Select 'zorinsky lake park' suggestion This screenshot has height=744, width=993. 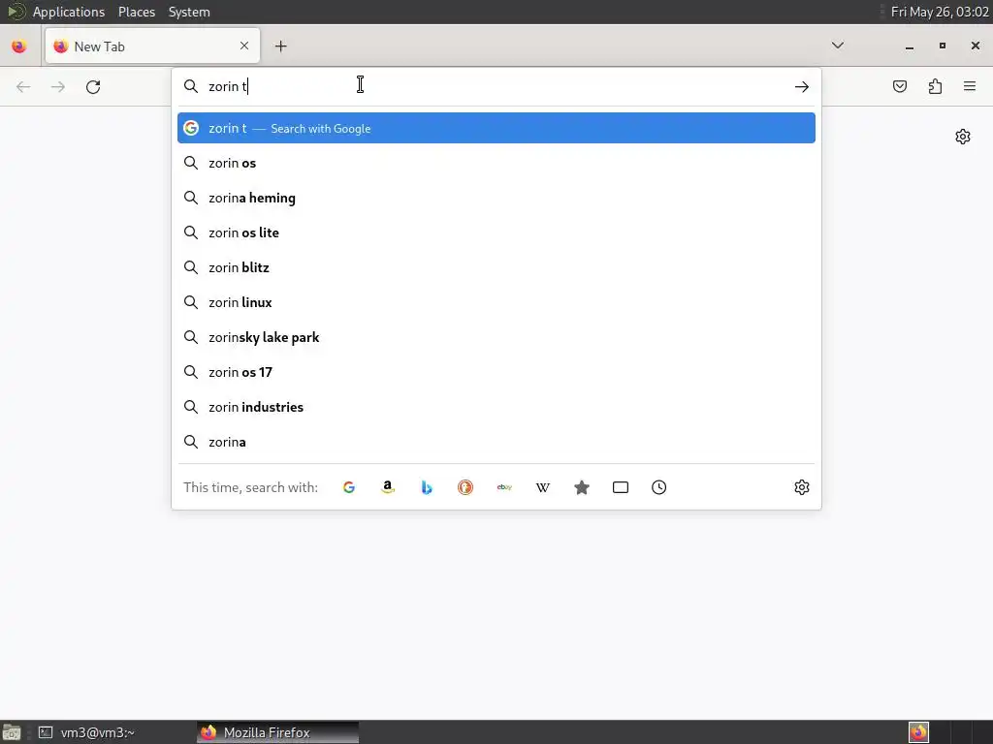coord(496,337)
